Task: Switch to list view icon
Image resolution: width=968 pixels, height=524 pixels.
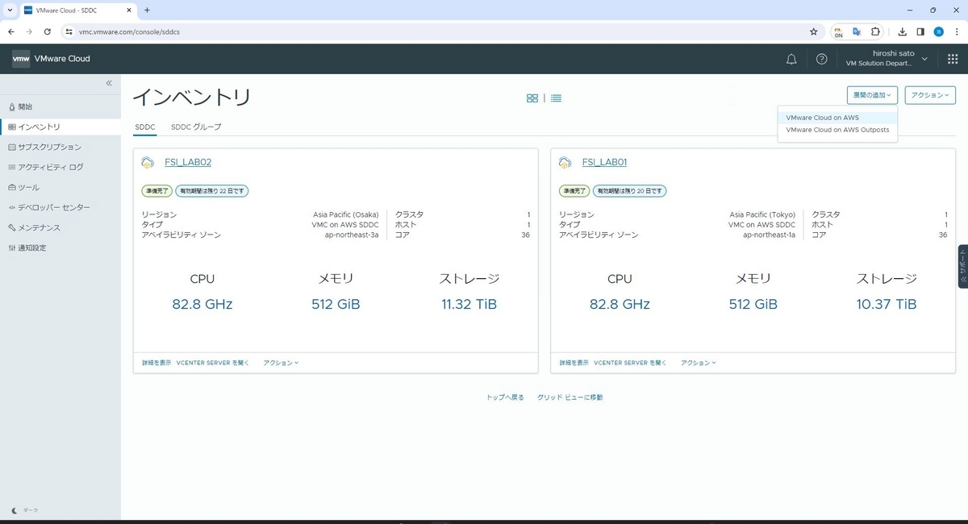Action: (x=556, y=98)
